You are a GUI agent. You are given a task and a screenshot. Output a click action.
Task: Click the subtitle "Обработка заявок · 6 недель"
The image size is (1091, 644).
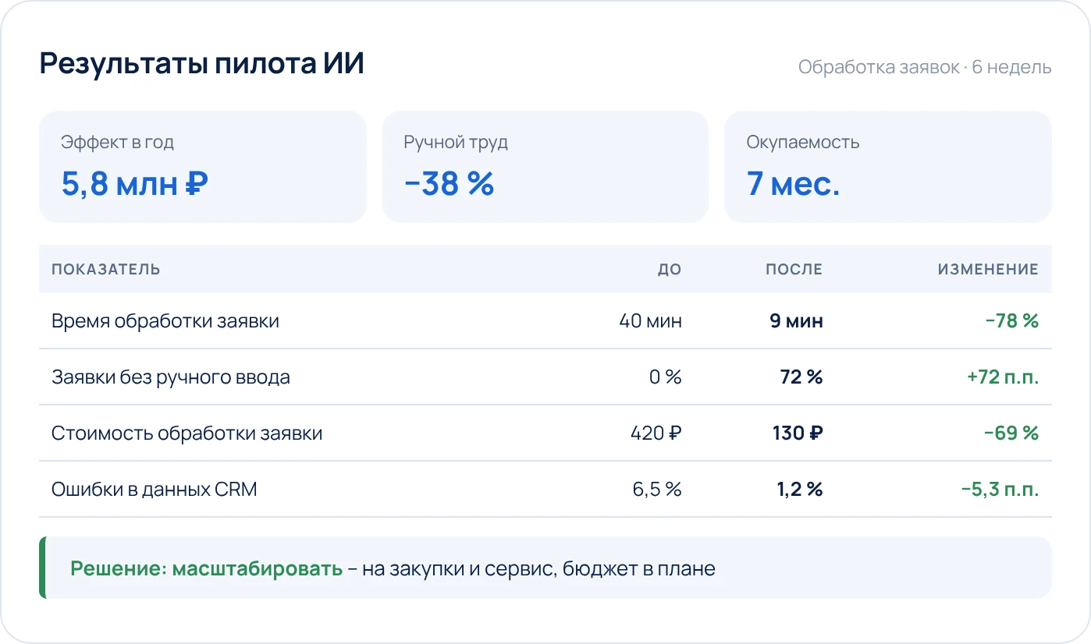pos(925,68)
